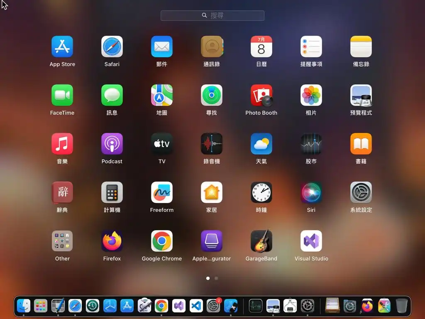Open the 尋找 Find My app
The width and height of the screenshot is (425, 319).
[x=212, y=95]
